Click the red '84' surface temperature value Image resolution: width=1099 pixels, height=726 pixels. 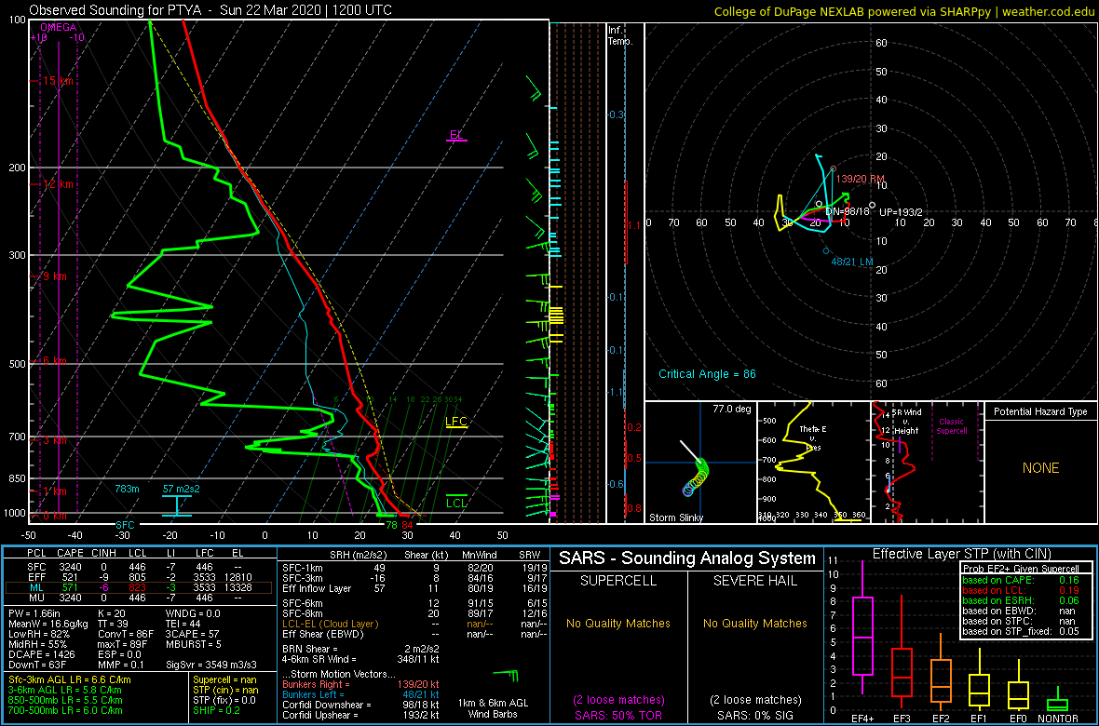tap(407, 524)
